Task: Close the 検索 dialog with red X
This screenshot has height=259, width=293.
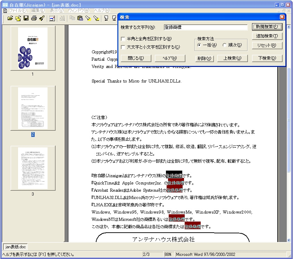Action: 282,17
